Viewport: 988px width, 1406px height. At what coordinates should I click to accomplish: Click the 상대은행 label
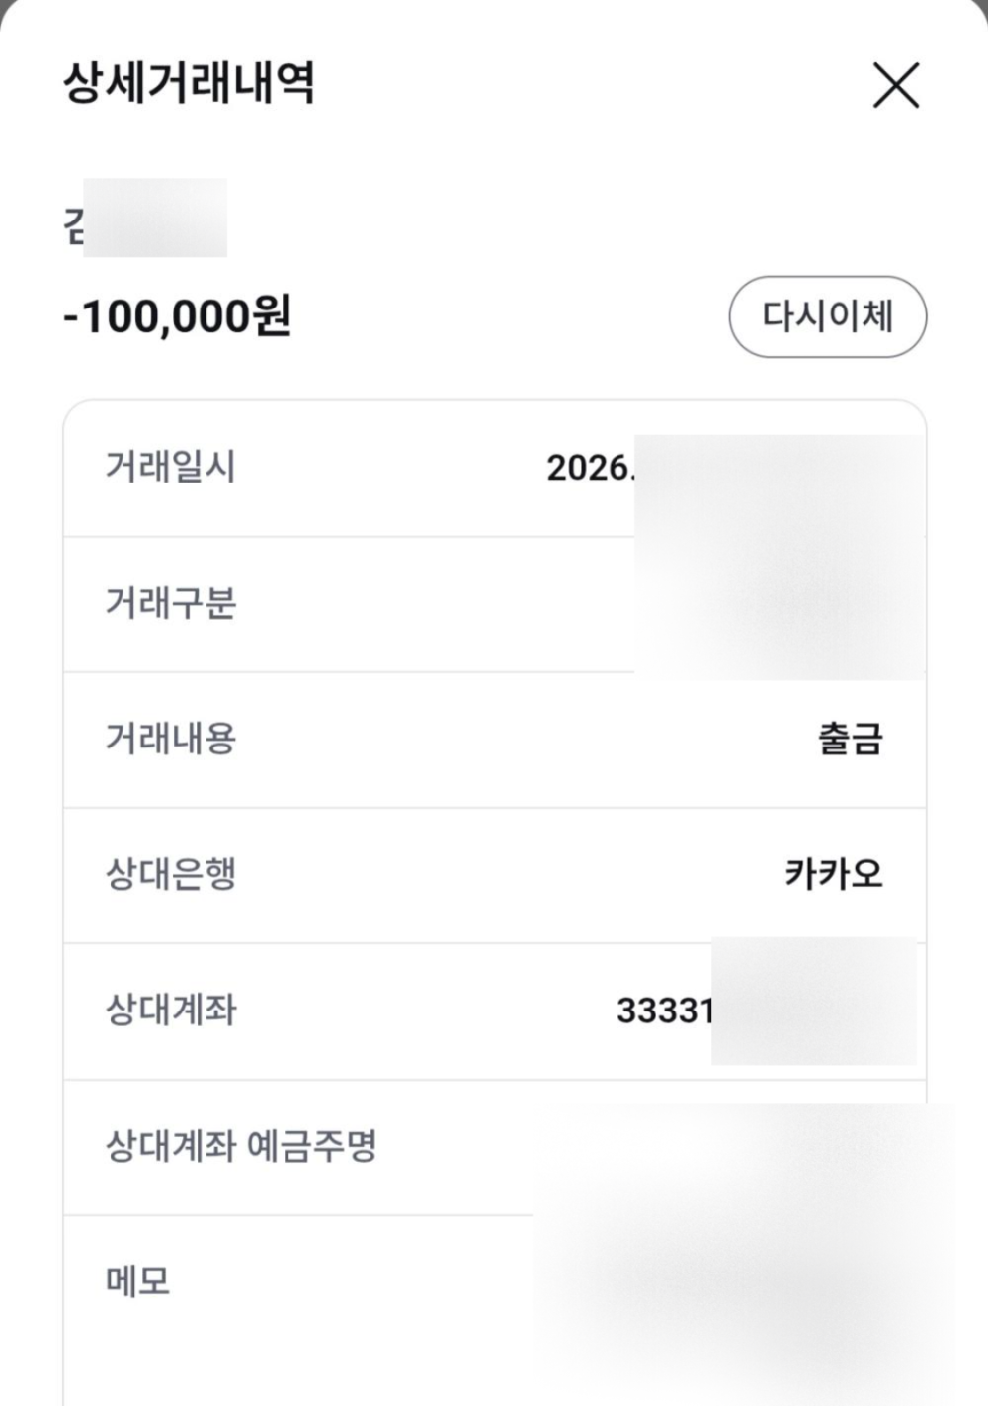click(x=170, y=874)
